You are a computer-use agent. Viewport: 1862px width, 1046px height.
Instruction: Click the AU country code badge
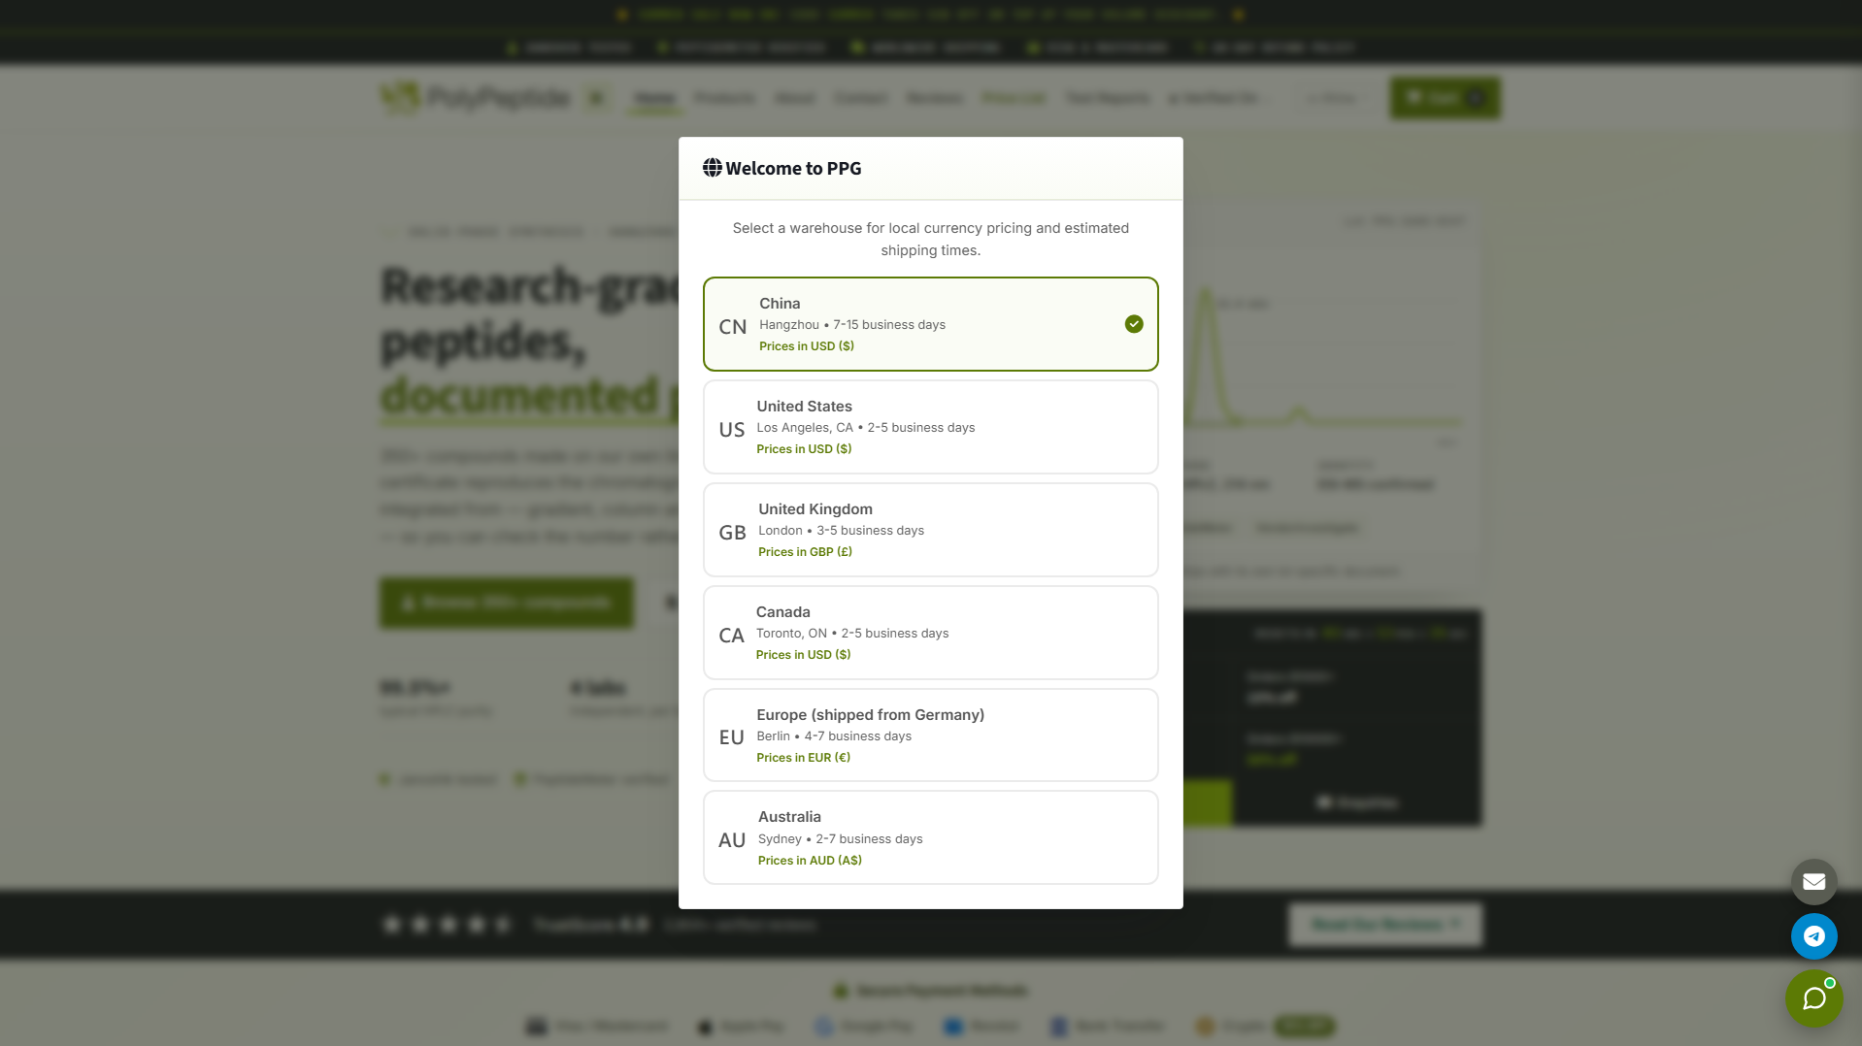(732, 840)
